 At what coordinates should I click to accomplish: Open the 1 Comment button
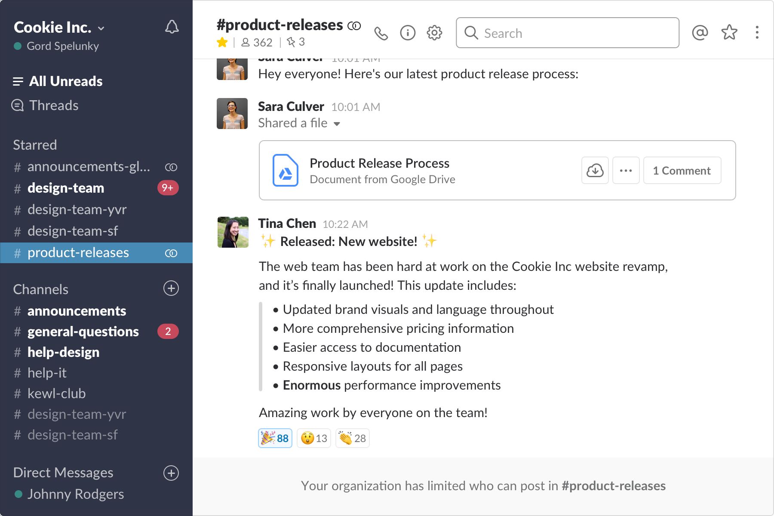(x=682, y=170)
